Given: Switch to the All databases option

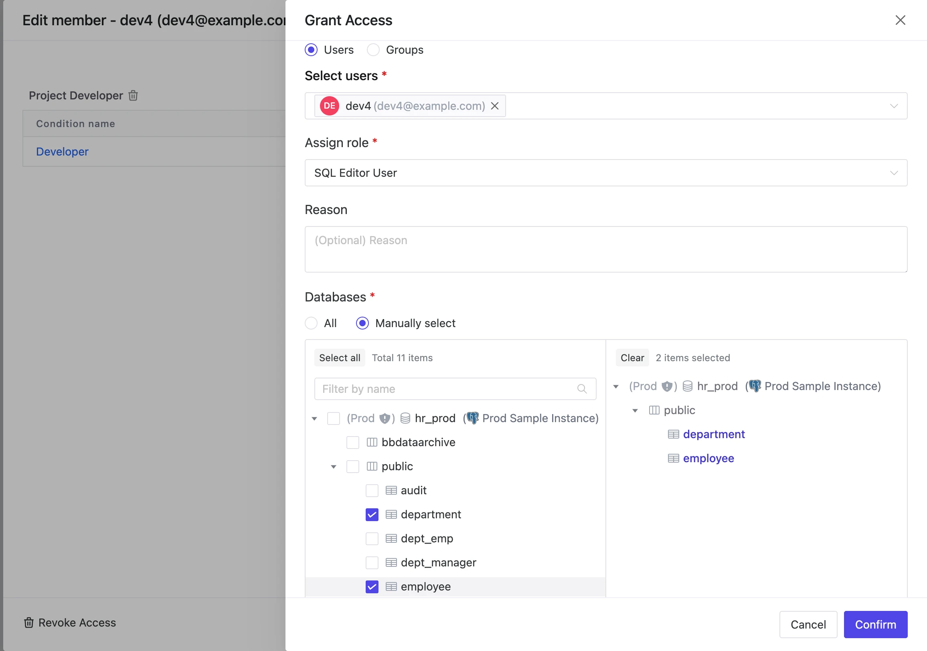Looking at the screenshot, I should 311,323.
